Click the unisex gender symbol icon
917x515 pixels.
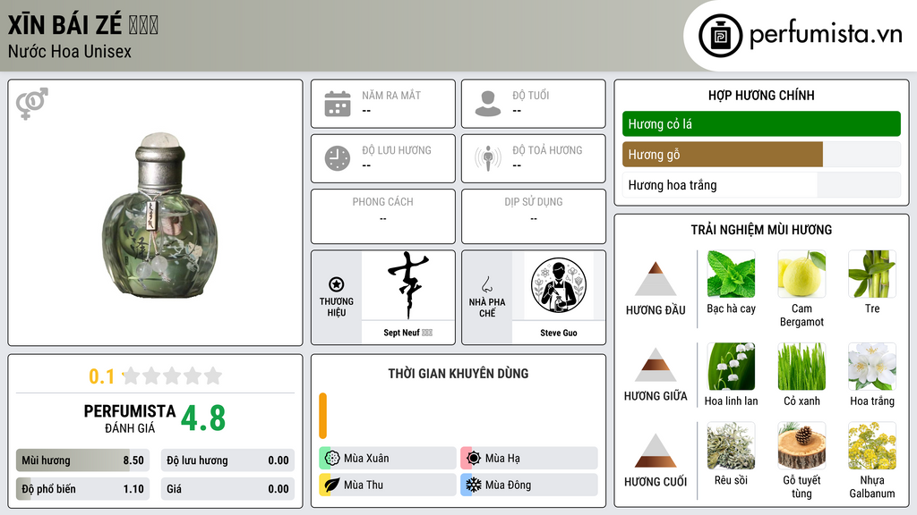coord(32,104)
